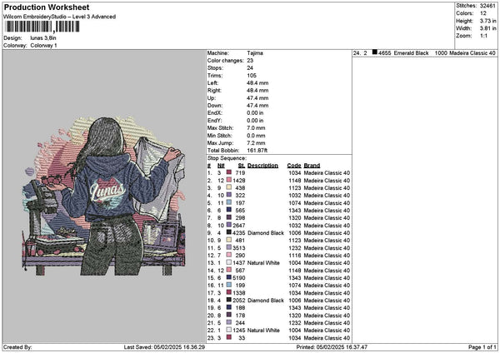Click the Width value '3.81 in'

(487, 28)
